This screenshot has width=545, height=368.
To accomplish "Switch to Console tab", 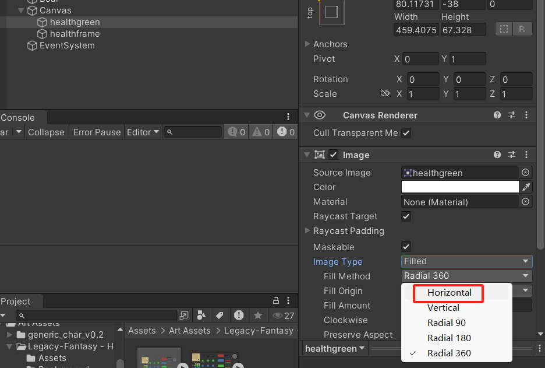I will tap(17, 118).
